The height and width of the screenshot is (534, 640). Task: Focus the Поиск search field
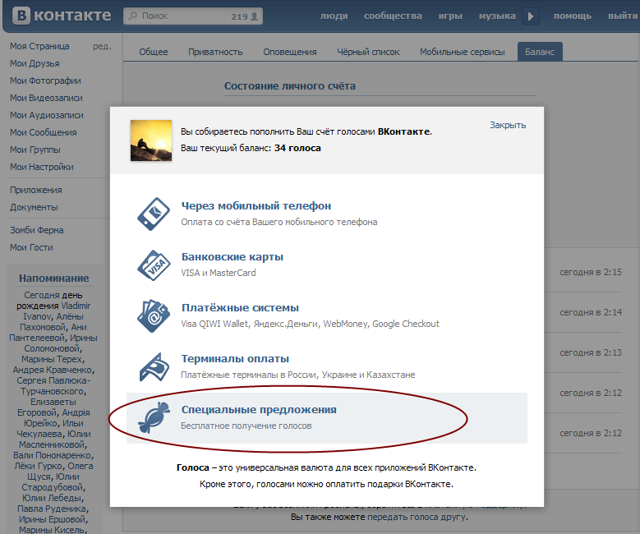pos(193,16)
